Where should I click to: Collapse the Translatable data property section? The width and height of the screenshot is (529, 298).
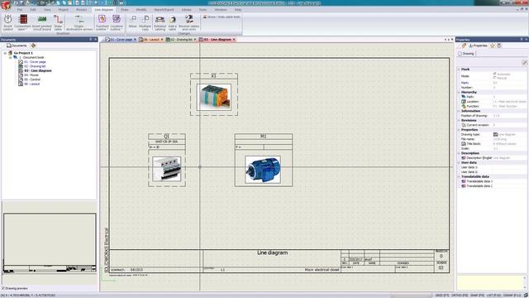459,176
